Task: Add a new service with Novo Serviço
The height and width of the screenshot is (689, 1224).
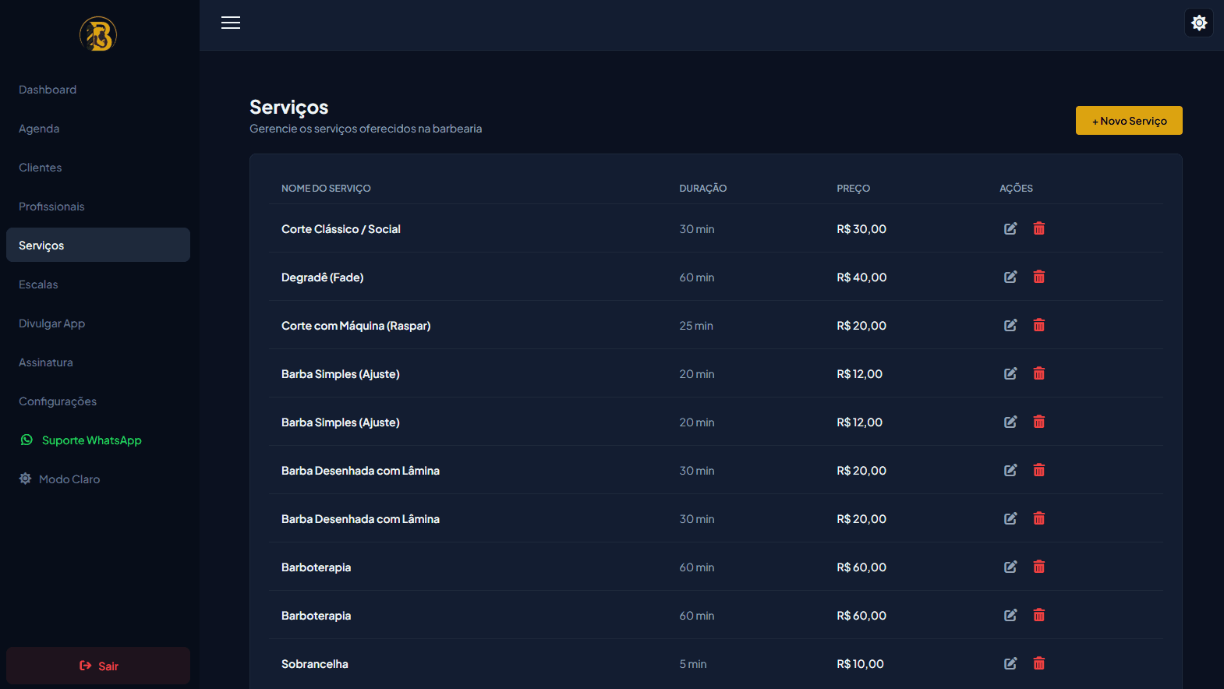Action: point(1129,121)
